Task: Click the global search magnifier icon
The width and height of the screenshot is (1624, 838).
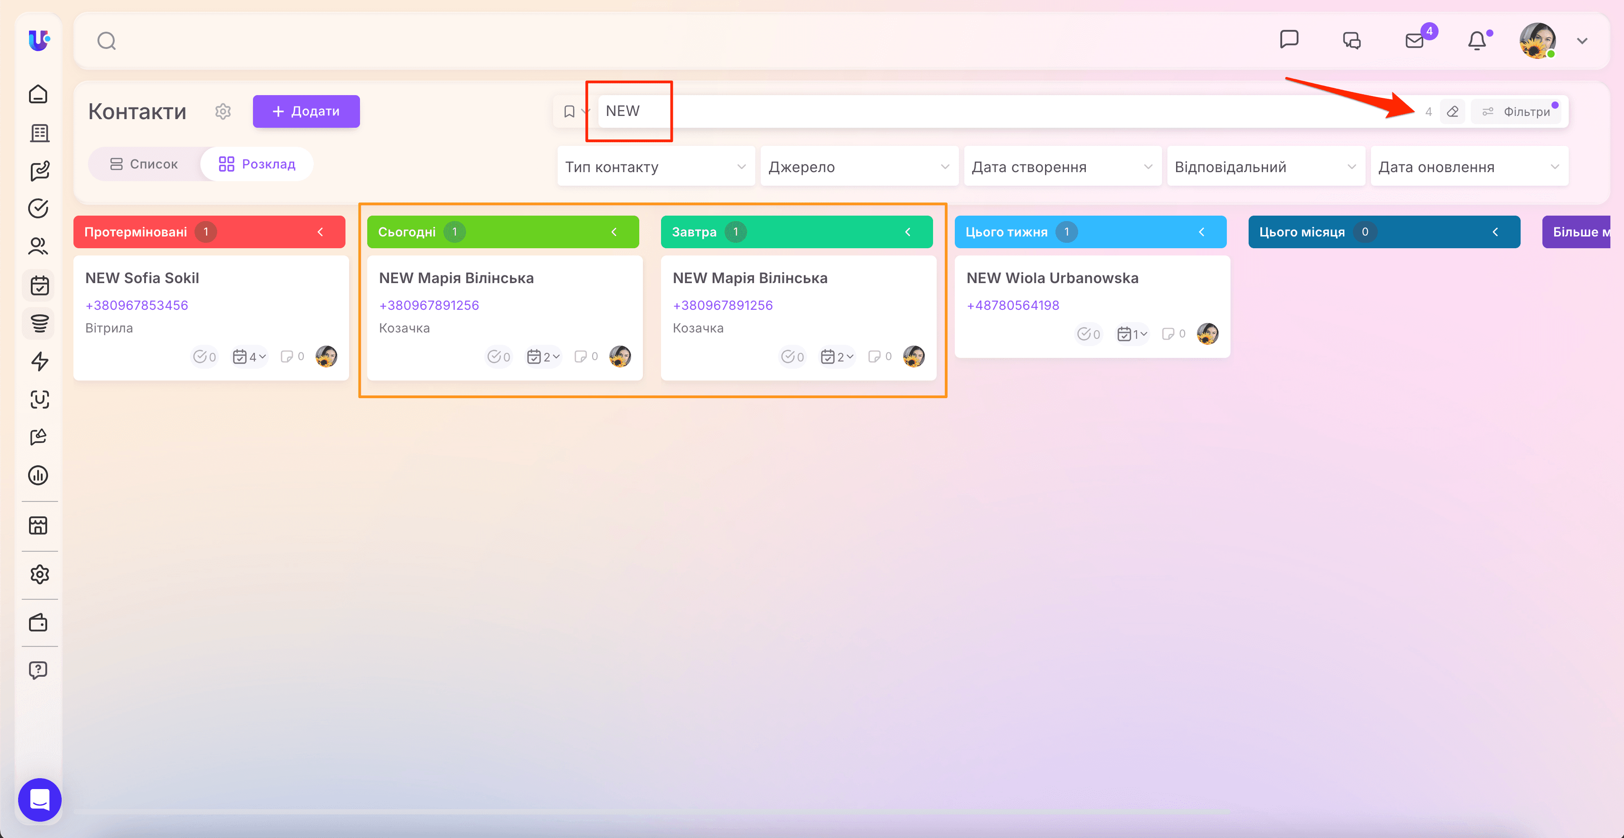Action: pos(107,41)
